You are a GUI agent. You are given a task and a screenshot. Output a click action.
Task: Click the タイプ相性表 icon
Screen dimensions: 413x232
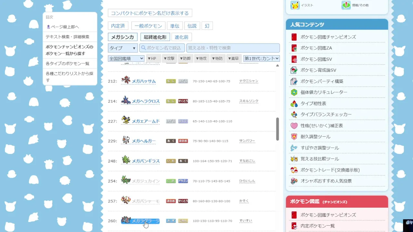[294, 103]
